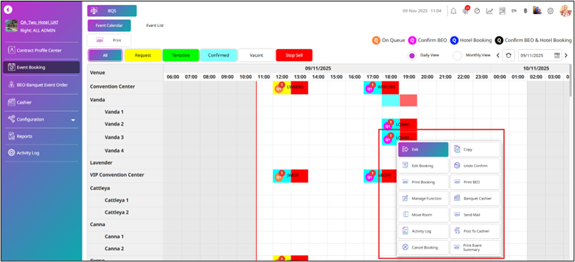Open Reports in sidebar
This screenshot has height=262, width=575.
(41, 136)
